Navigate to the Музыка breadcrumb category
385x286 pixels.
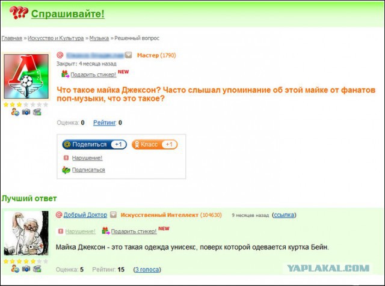coord(99,38)
